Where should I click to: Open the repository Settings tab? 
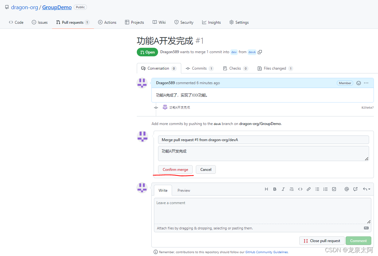(x=239, y=22)
